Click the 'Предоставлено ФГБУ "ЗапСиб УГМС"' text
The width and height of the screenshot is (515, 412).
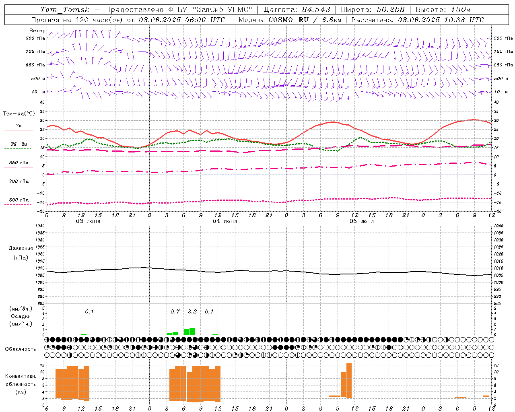[x=179, y=10]
